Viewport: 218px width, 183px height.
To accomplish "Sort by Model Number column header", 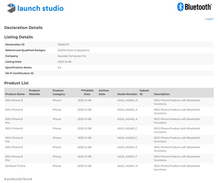I will [127, 94].
